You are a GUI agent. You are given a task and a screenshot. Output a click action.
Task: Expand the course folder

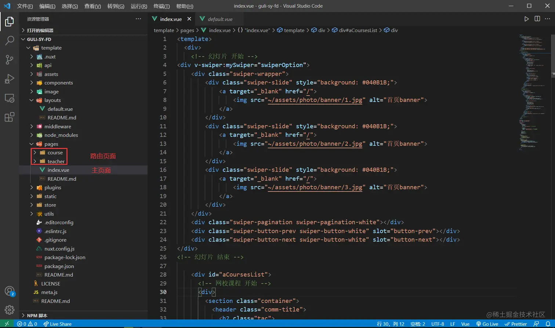84,153
